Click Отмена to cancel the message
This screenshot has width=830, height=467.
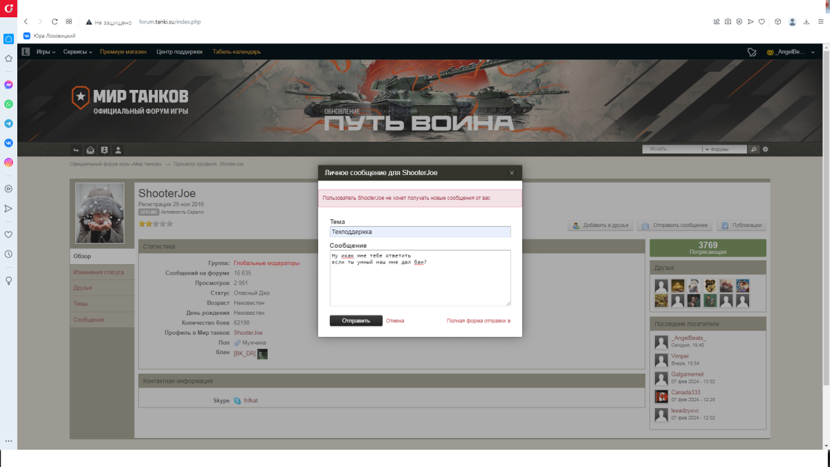coord(395,321)
